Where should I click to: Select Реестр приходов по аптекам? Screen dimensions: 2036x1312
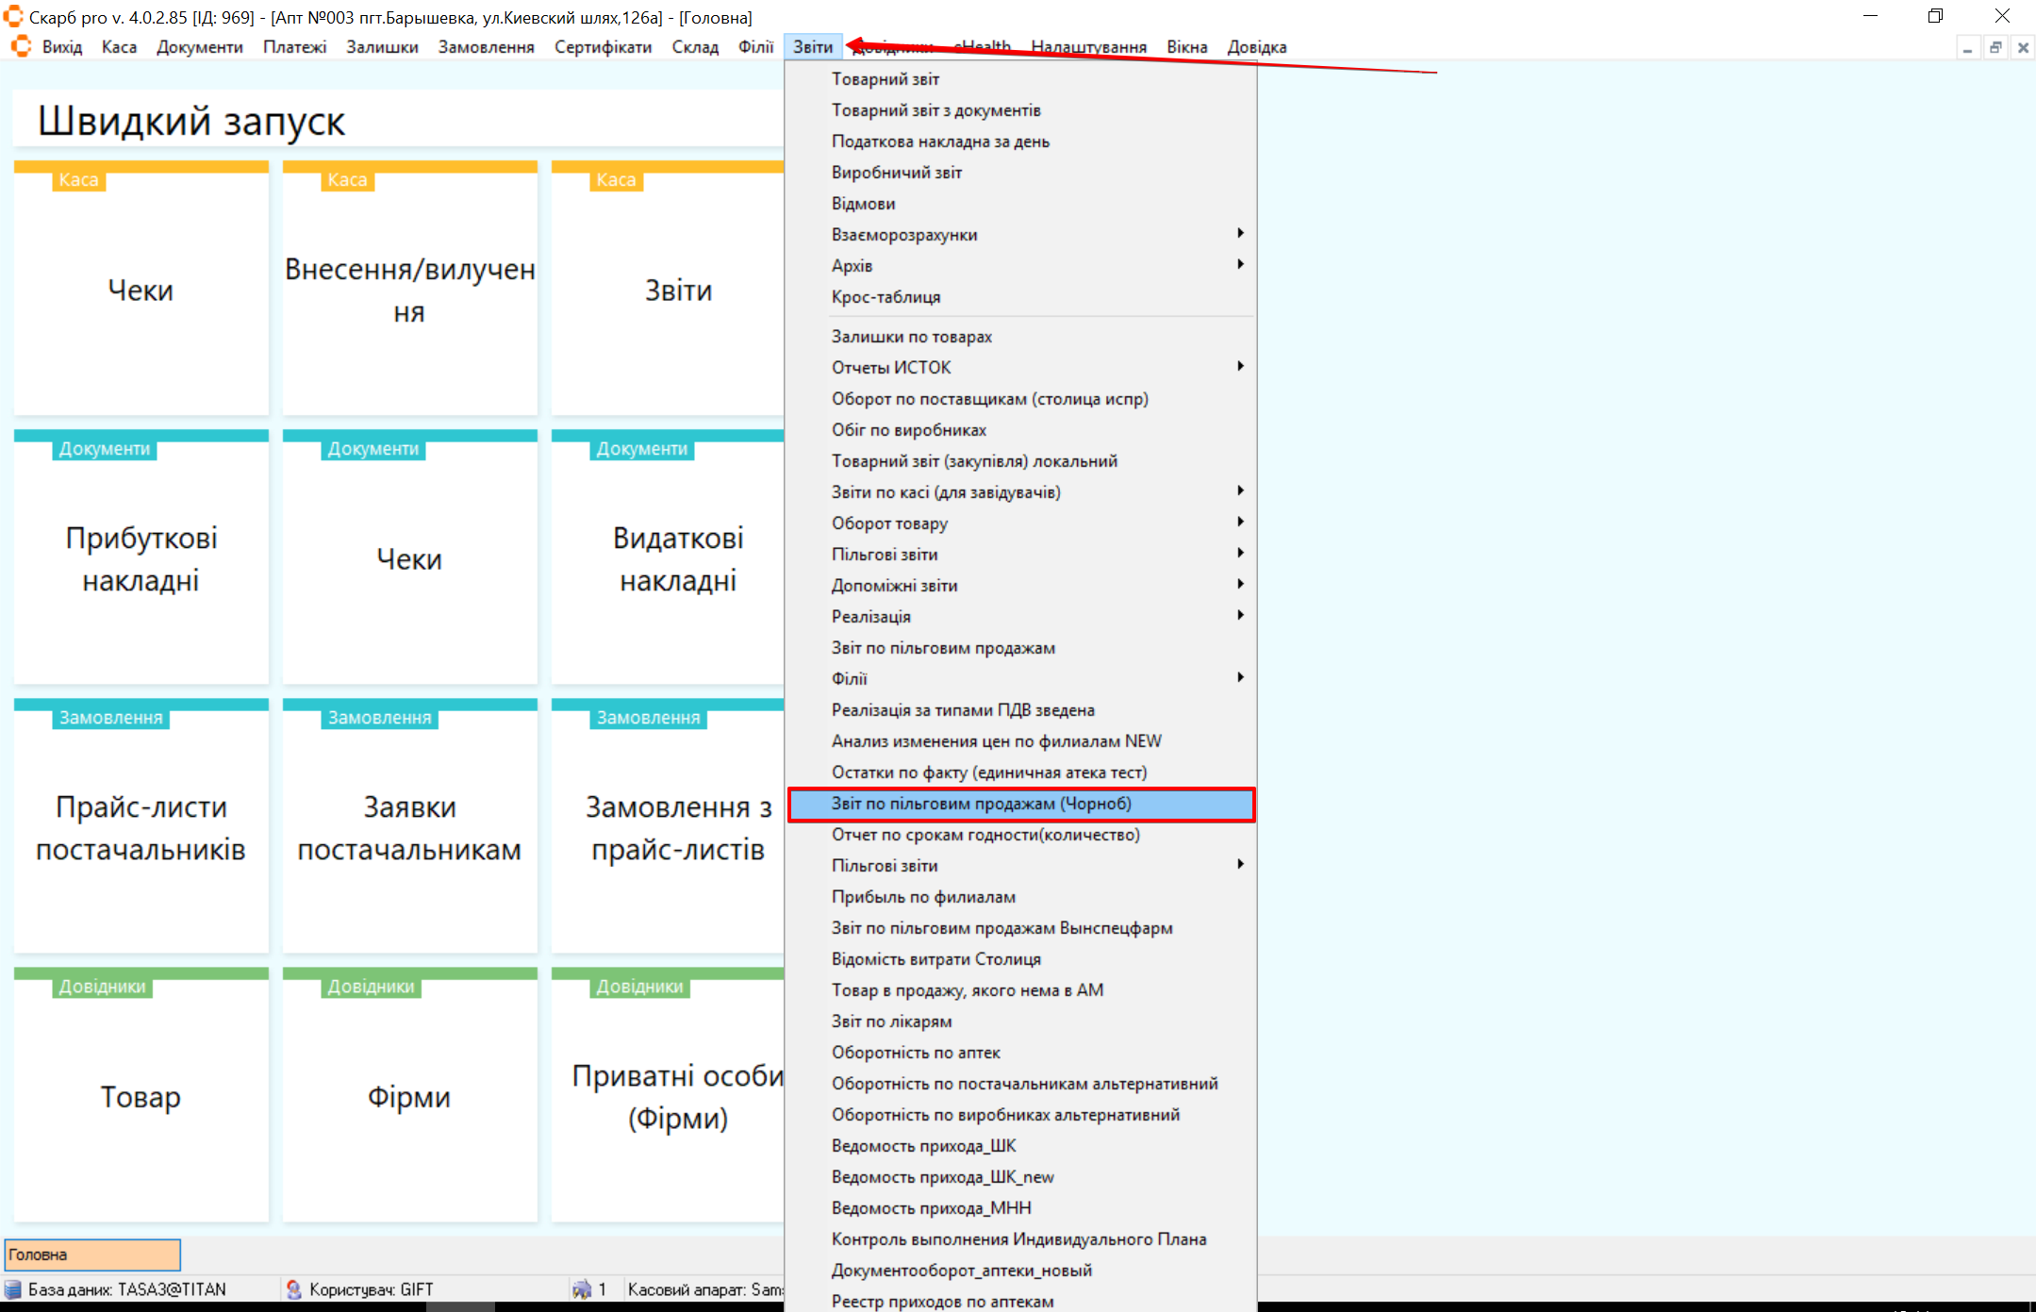coord(1021,1301)
